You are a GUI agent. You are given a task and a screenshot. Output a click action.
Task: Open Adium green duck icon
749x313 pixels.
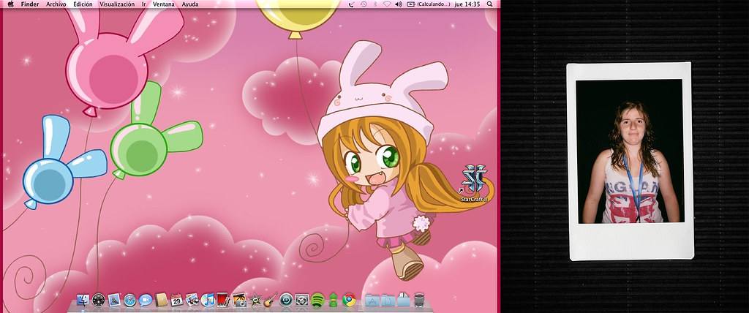(334, 300)
